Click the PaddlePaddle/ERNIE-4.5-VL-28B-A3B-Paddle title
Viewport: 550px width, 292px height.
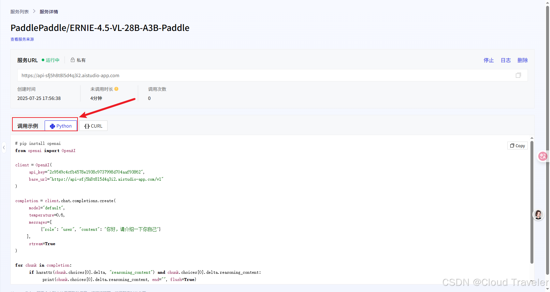pos(100,28)
